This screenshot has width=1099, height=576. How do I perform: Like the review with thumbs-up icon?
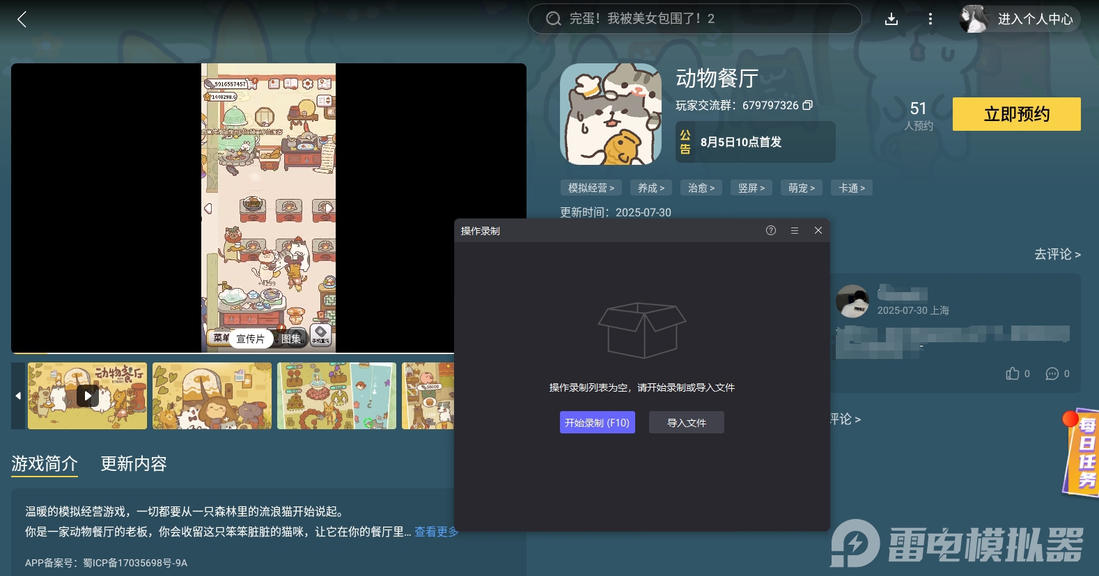tap(1013, 374)
